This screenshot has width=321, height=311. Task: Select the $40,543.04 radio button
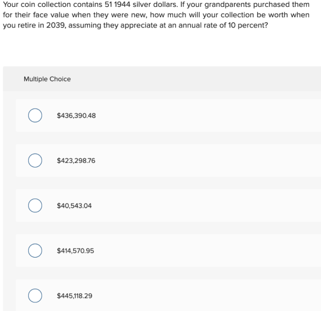coord(35,205)
